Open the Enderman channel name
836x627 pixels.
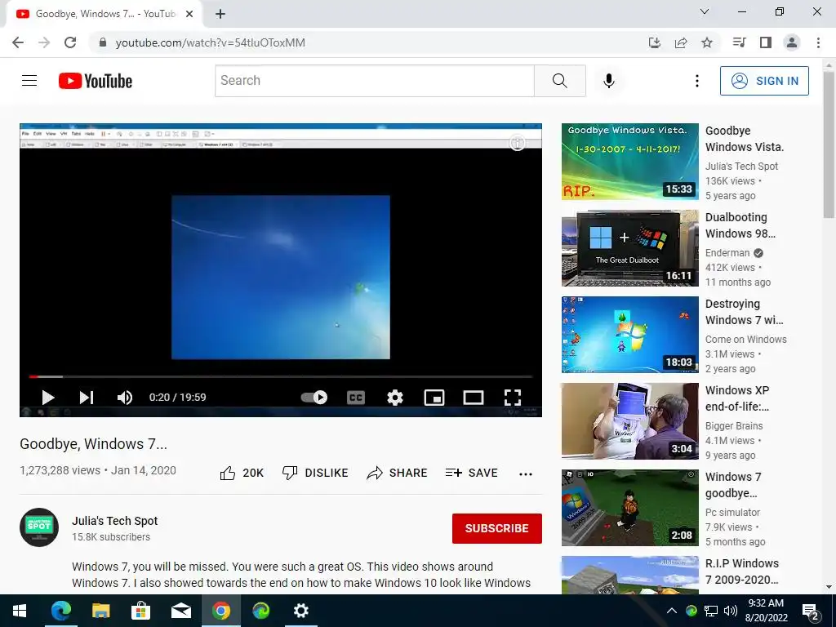[727, 253]
